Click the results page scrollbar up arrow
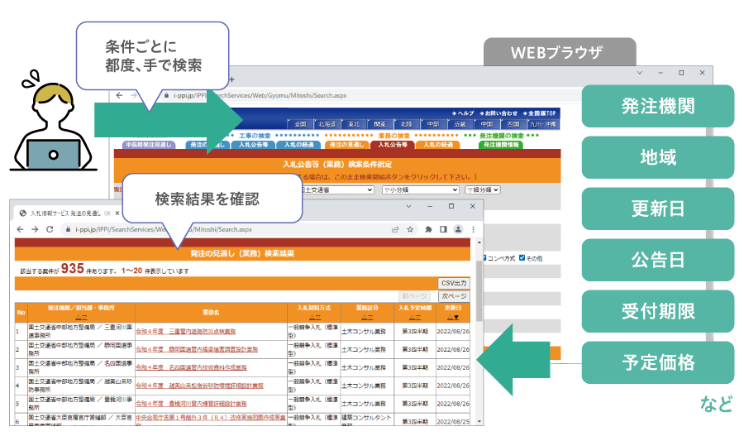This screenshot has height=441, width=744. tap(479, 242)
